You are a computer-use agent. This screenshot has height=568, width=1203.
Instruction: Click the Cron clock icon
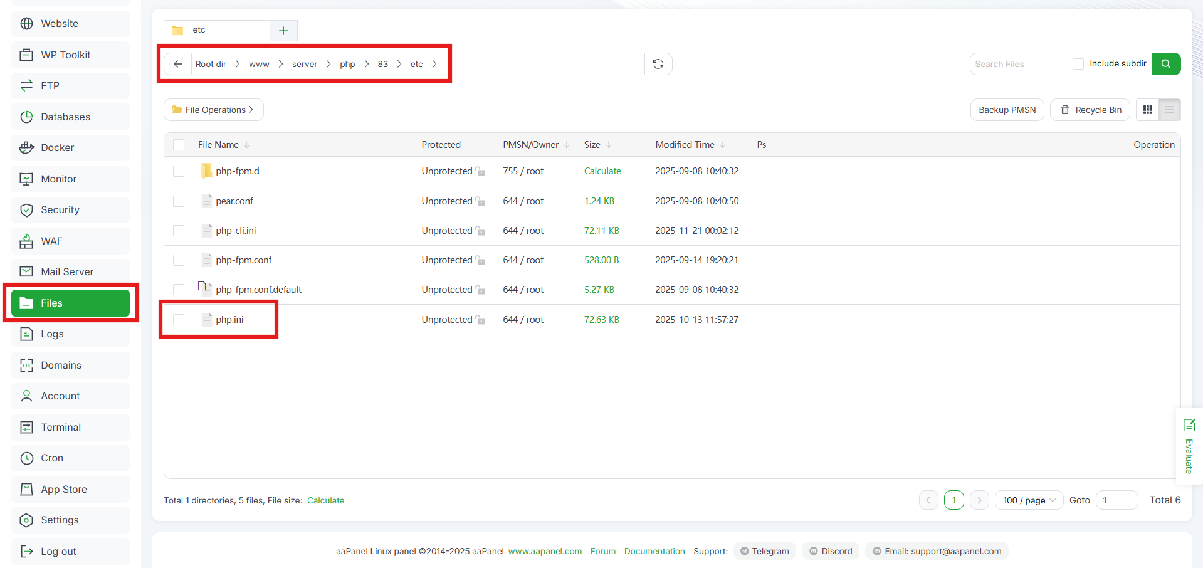[x=26, y=458]
